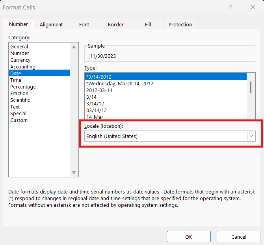Select the 2012-03-14 date type
The image size is (264, 245).
click(99, 90)
